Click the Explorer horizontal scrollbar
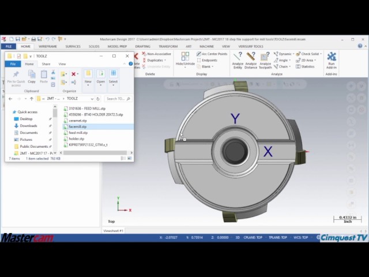The height and width of the screenshot is (277, 369). tap(95, 153)
